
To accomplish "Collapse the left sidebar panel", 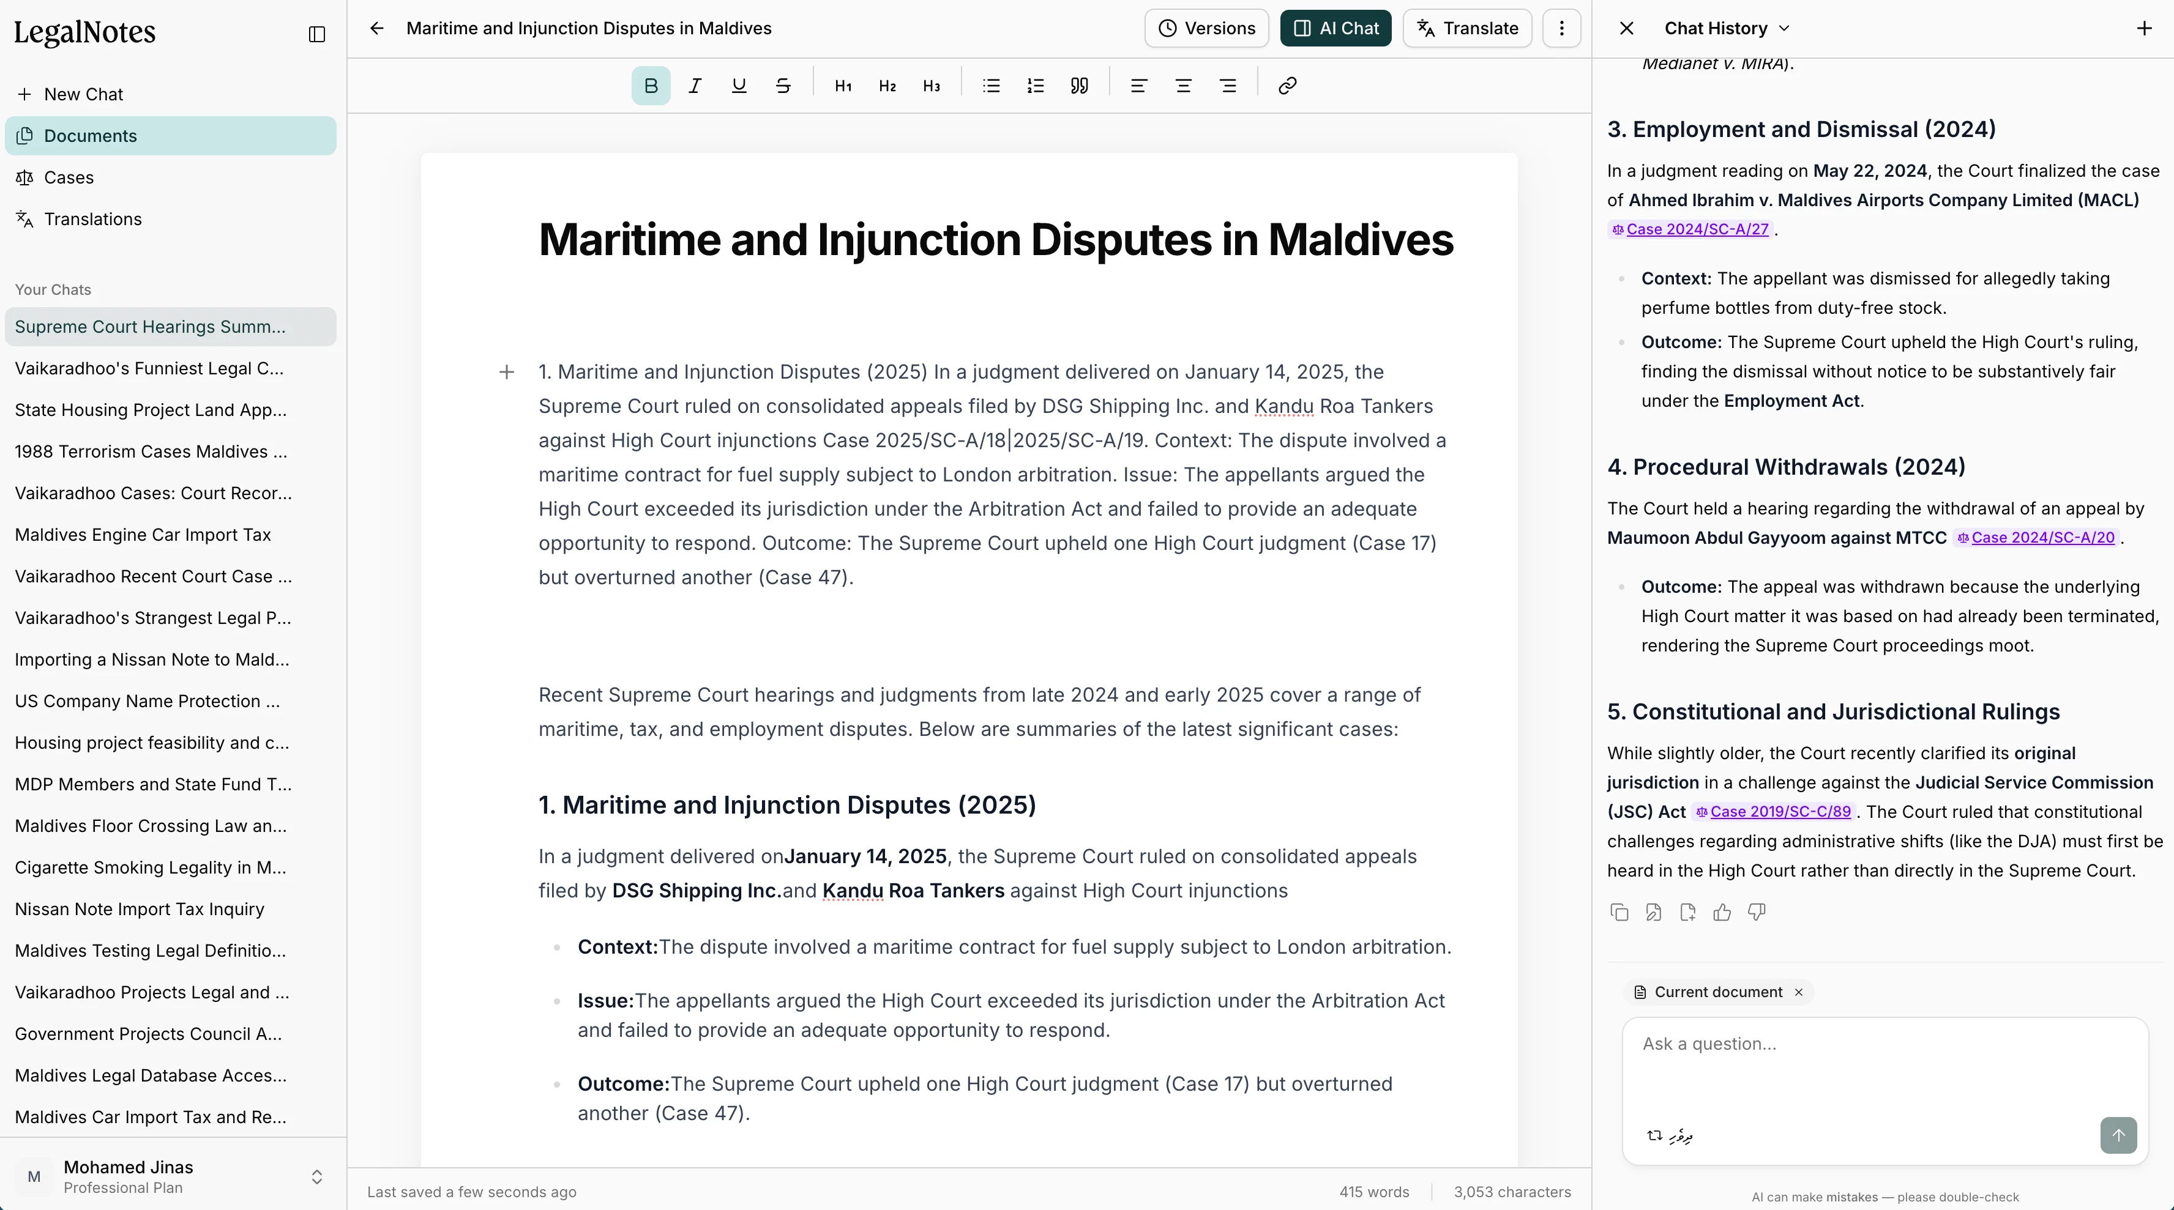I will [317, 35].
